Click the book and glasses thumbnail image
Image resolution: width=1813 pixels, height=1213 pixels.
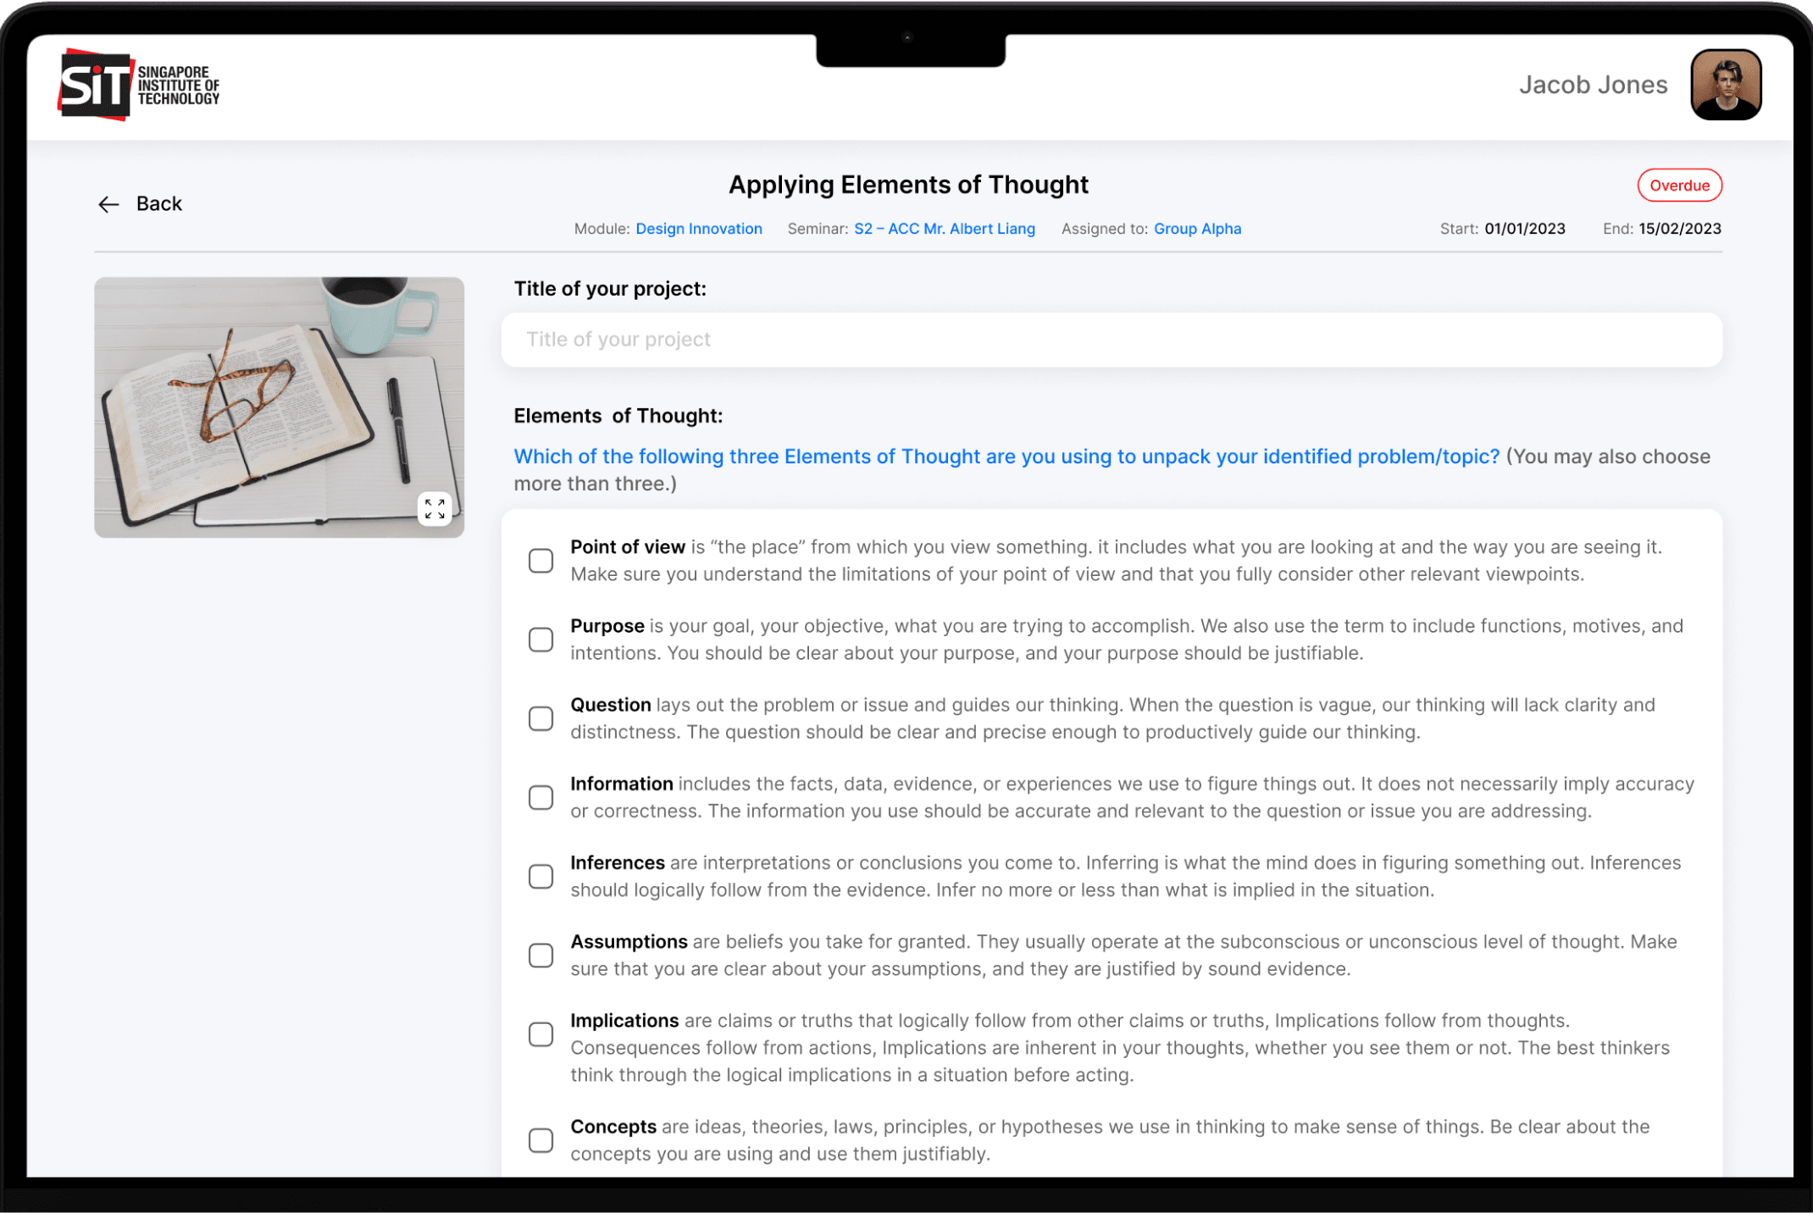point(279,407)
